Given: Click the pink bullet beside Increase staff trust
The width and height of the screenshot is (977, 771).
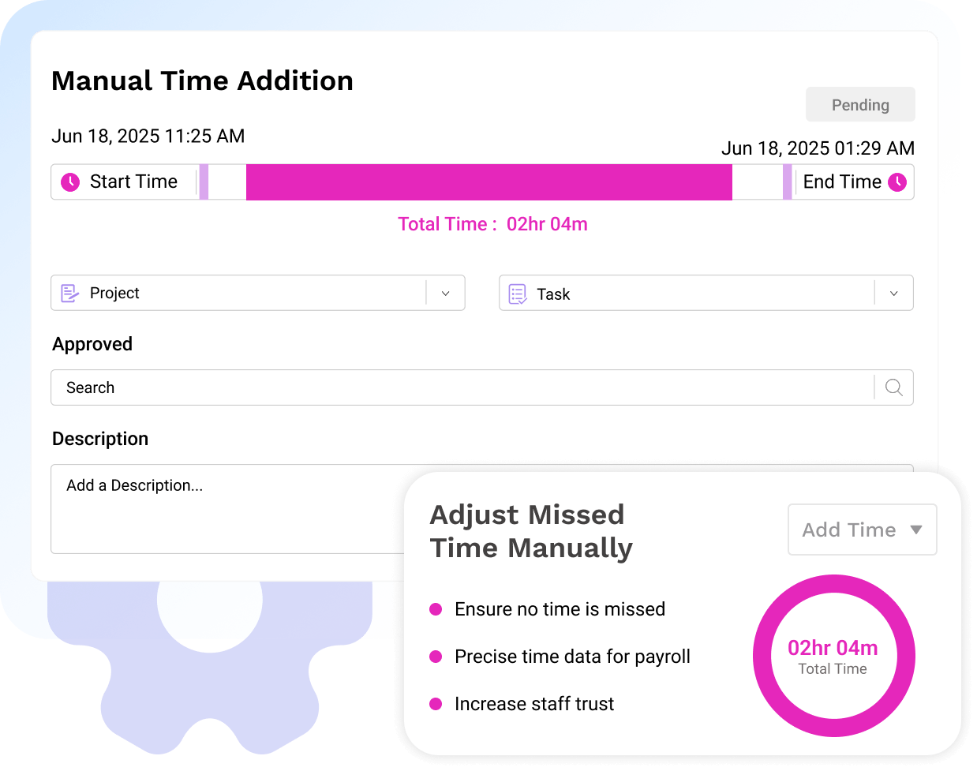Looking at the screenshot, I should click(x=436, y=704).
